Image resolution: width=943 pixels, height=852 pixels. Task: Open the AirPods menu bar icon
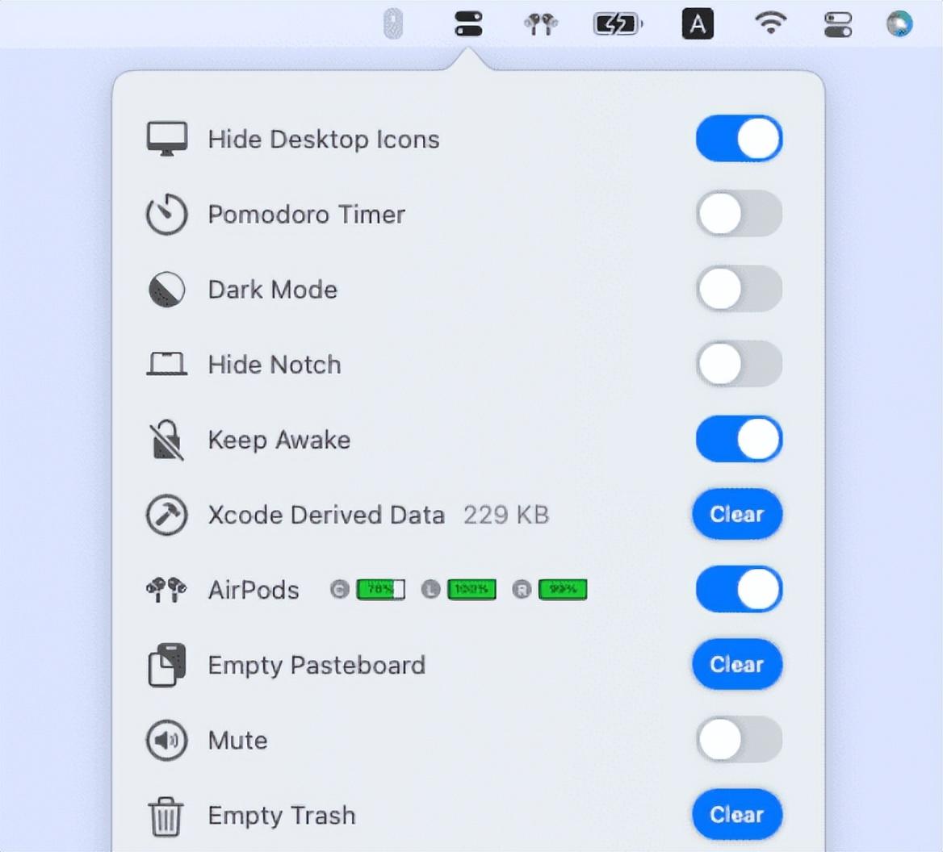541,25
